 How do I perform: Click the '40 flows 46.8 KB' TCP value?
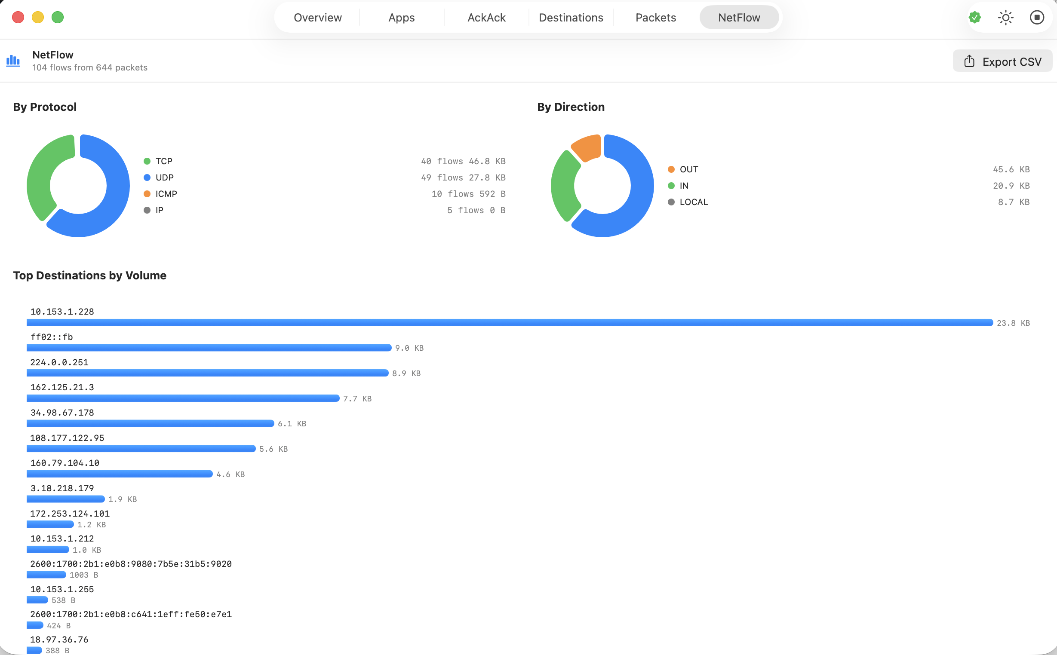(x=463, y=161)
